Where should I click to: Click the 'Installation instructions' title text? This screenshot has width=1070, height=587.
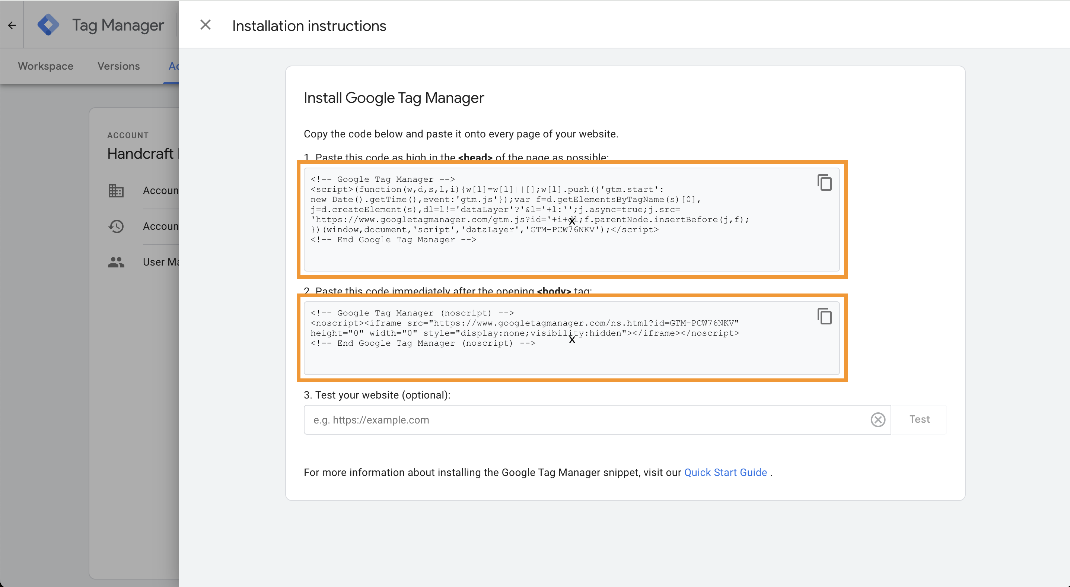[x=309, y=26]
